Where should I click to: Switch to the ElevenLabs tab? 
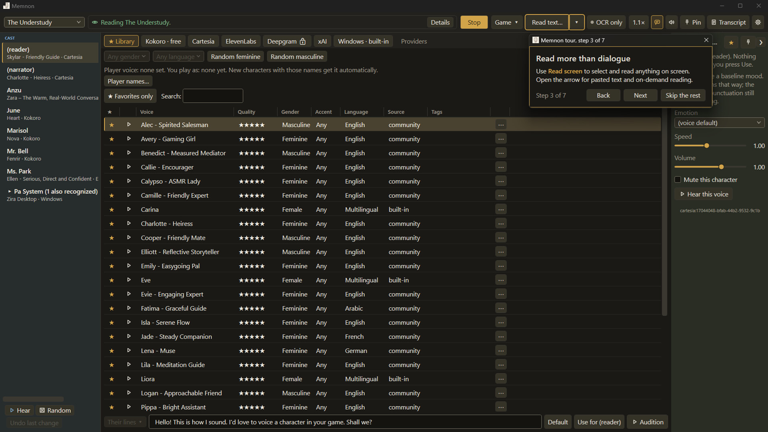coord(240,41)
